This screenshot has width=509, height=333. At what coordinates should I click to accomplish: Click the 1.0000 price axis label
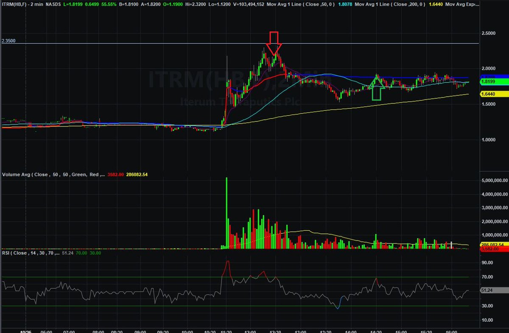489,140
